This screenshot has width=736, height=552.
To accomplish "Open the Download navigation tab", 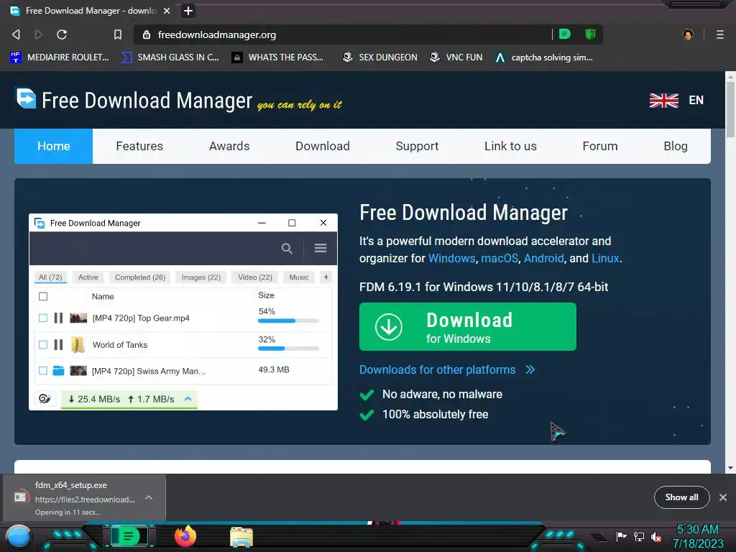I will [323, 146].
